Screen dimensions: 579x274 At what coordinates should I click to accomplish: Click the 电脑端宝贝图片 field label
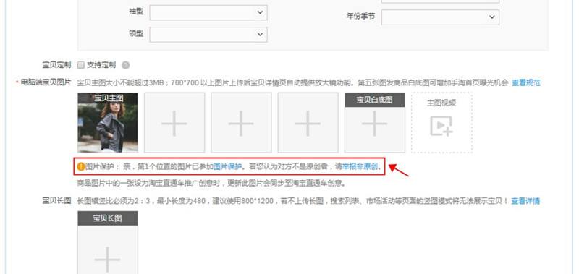pos(46,82)
